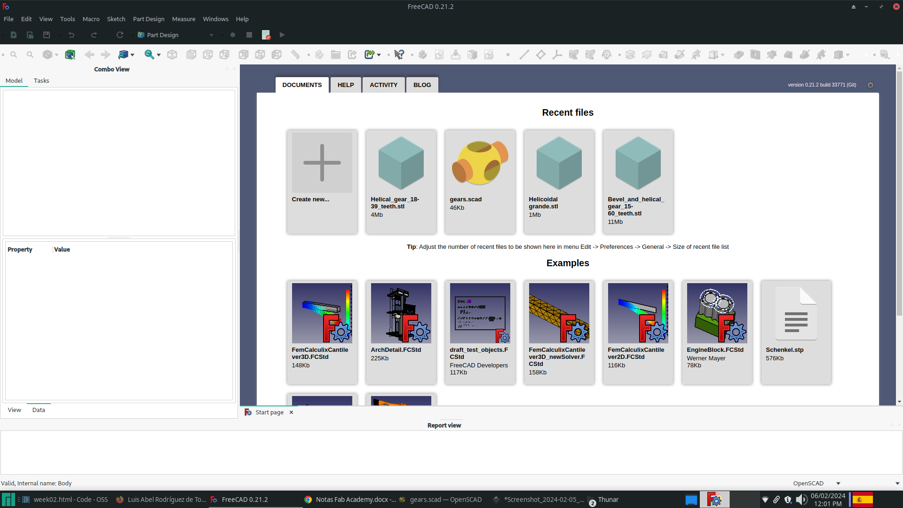Switch to week02.html Code OSS window
Screen dimensions: 903x508
pyautogui.click(x=65, y=500)
